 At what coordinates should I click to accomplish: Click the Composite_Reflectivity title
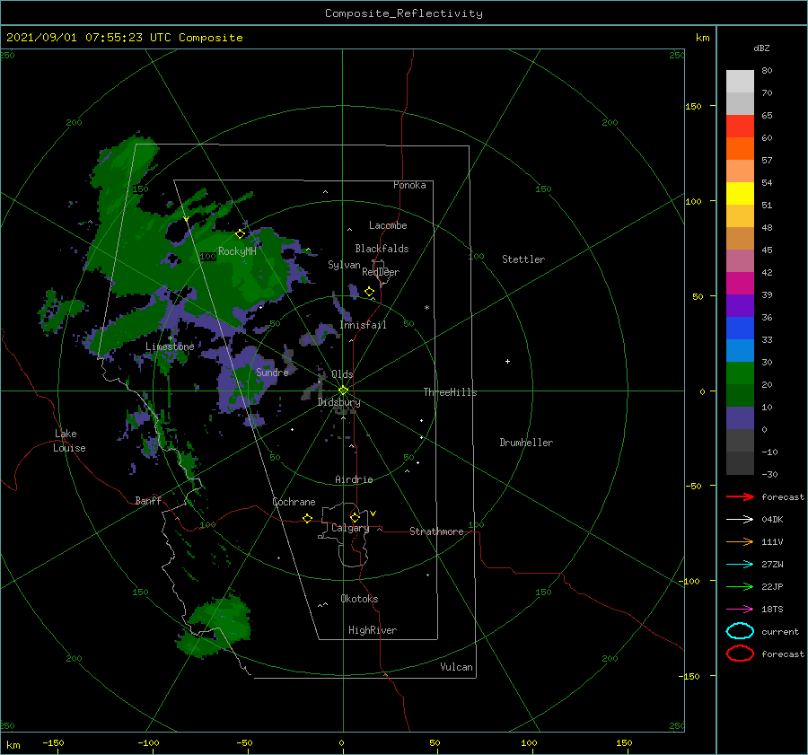pos(404,13)
